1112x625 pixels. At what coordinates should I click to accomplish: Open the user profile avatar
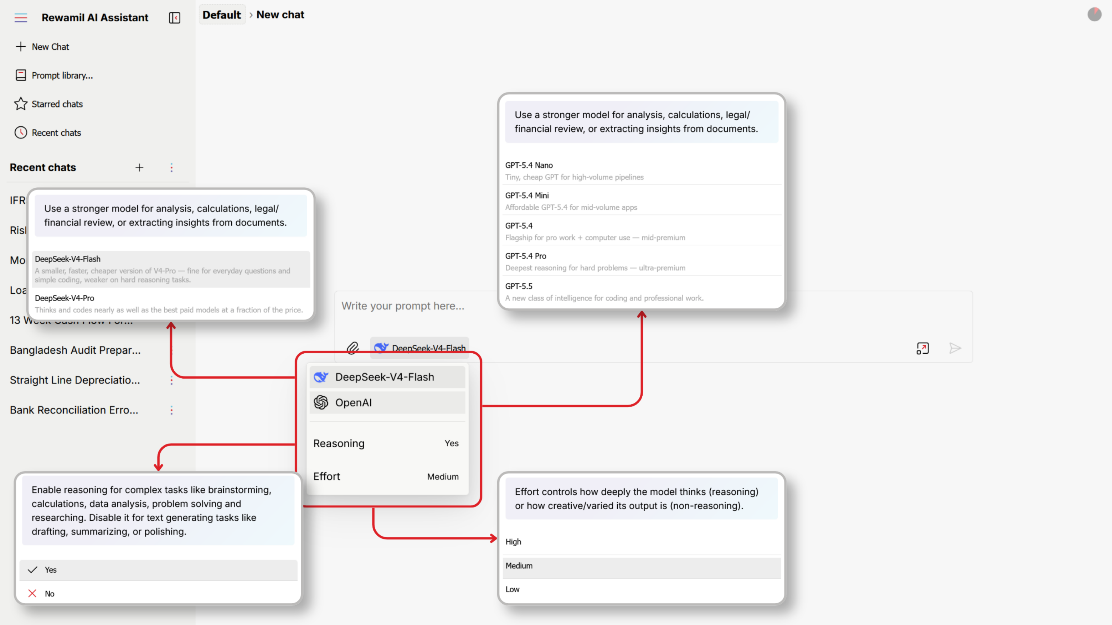click(x=1094, y=14)
